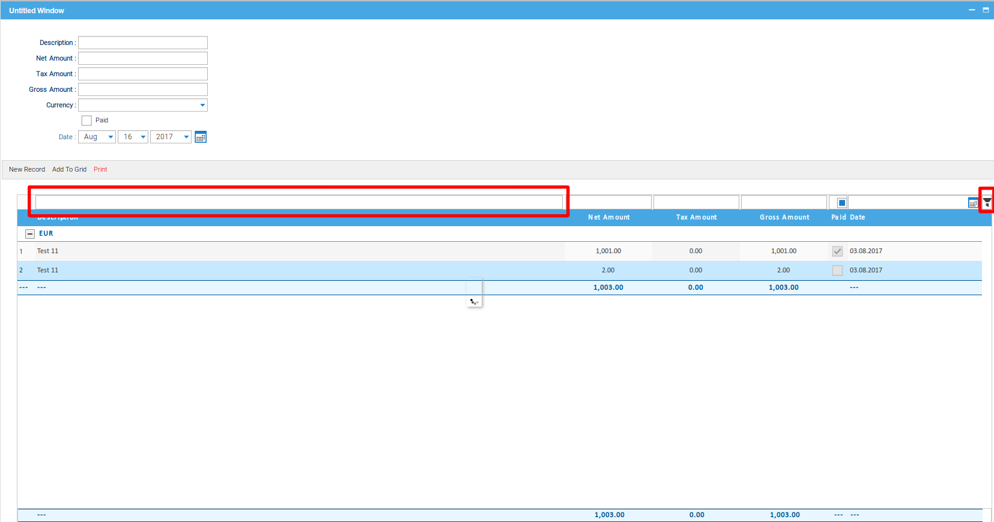The height and width of the screenshot is (522, 994).
Task: Click the Net Amount cell "2.00" in row 2
Action: [608, 271]
